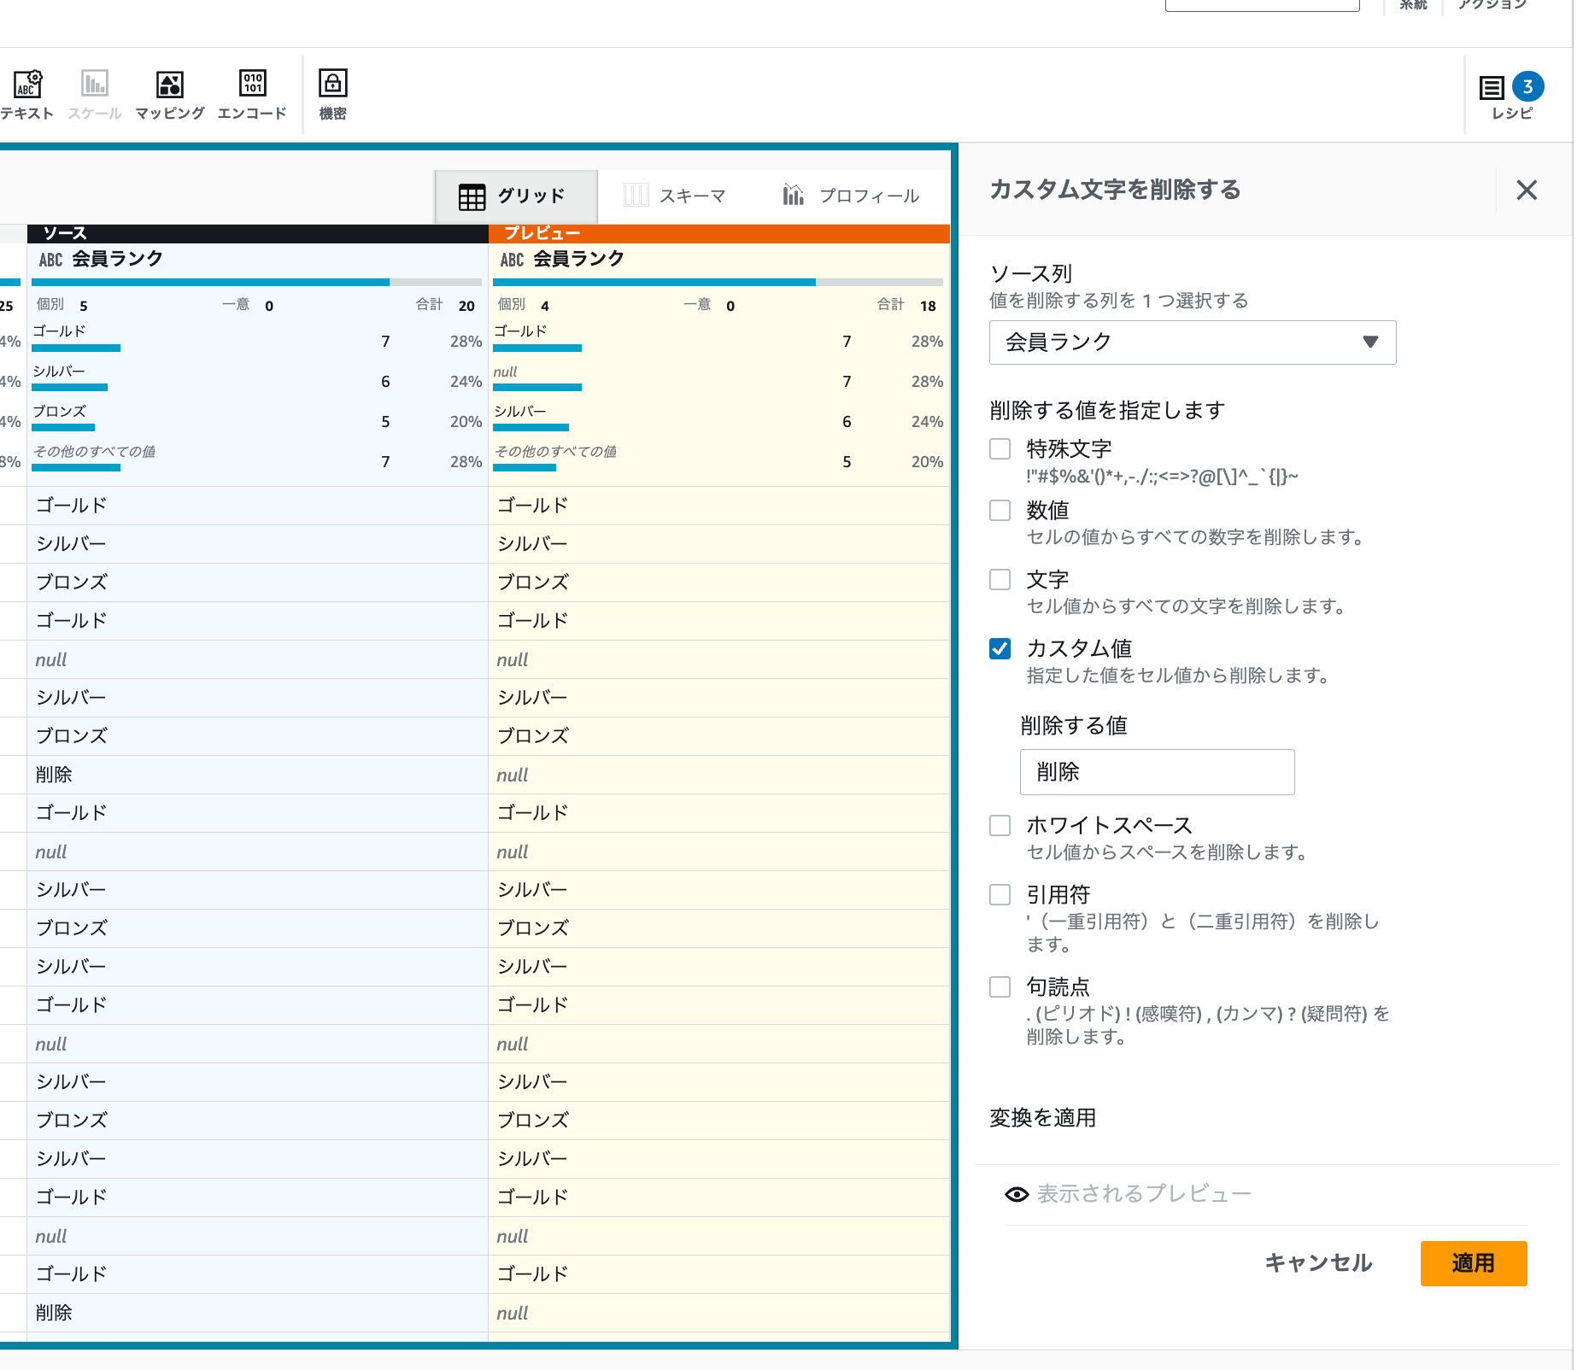The width and height of the screenshot is (1589, 1370).
Task: Click 表示されるプレビュー link
Action: (x=1144, y=1194)
